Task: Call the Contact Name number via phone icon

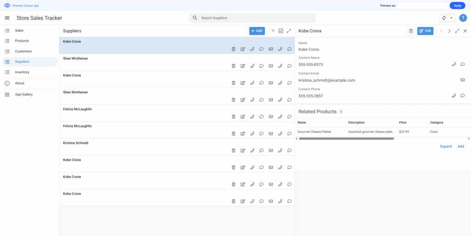Action: tap(454, 64)
